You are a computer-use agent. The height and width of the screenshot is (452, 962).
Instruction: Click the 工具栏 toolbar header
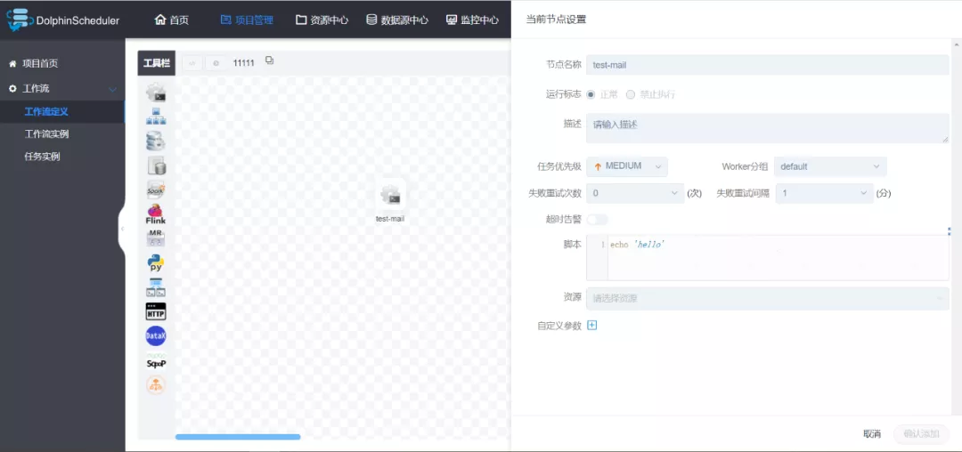tap(157, 63)
